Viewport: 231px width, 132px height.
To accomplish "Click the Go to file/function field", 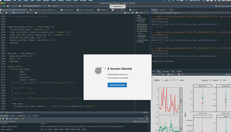I will click(32, 6).
